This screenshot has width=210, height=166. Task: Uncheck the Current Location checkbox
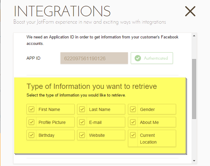(133, 135)
